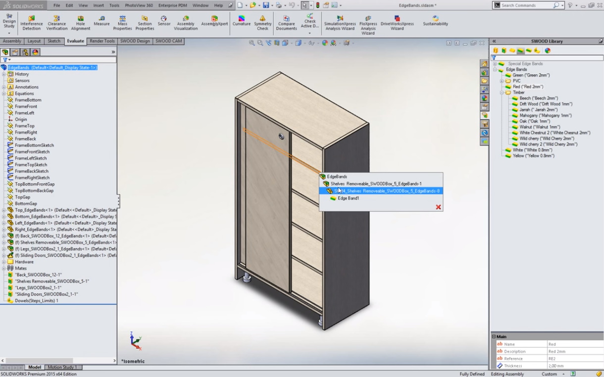Image resolution: width=604 pixels, height=377 pixels.
Task: Expand the PVC edge band folder
Action: click(502, 81)
